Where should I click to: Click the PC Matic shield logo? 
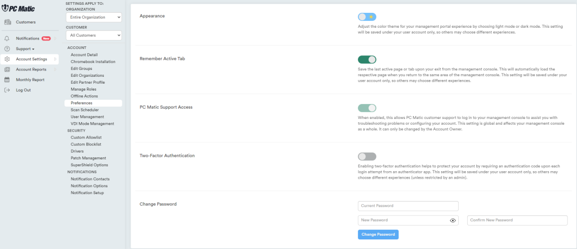coord(6,8)
